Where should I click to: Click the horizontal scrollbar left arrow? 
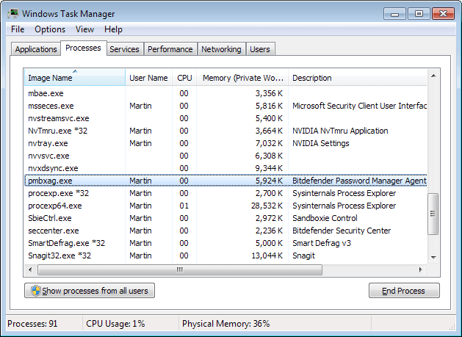pyautogui.click(x=30, y=269)
